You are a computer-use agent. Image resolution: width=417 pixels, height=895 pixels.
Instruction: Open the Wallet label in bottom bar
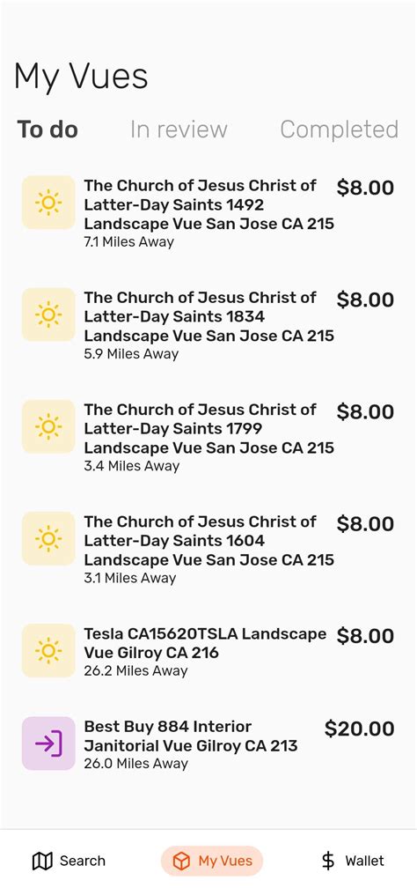(x=364, y=861)
